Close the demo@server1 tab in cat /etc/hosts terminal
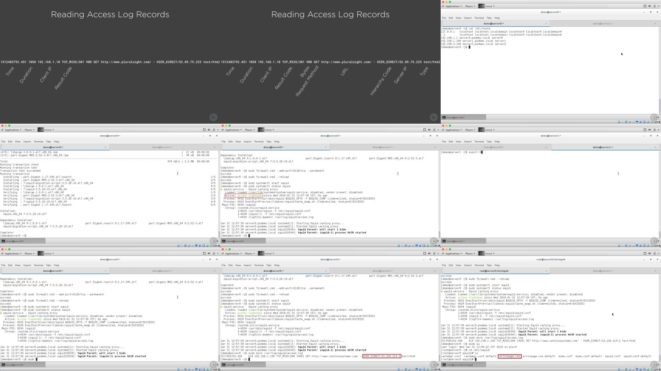Viewport: 661px width, 371px height. tap(655, 23)
